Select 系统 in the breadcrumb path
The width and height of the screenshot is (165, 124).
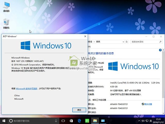point(98,42)
